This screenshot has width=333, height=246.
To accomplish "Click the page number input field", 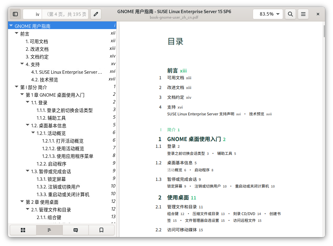I will point(32,14).
